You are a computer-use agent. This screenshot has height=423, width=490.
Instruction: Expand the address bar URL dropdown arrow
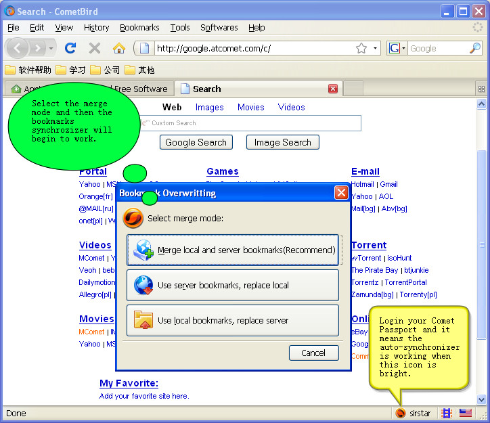tap(375, 48)
